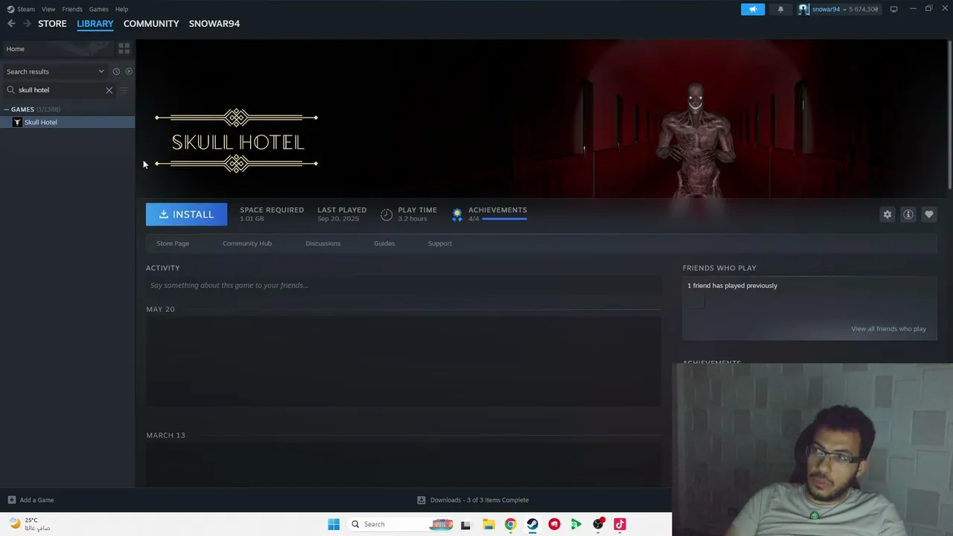This screenshot has height=536, width=953.
Task: Open the Guides link
Action: point(384,243)
